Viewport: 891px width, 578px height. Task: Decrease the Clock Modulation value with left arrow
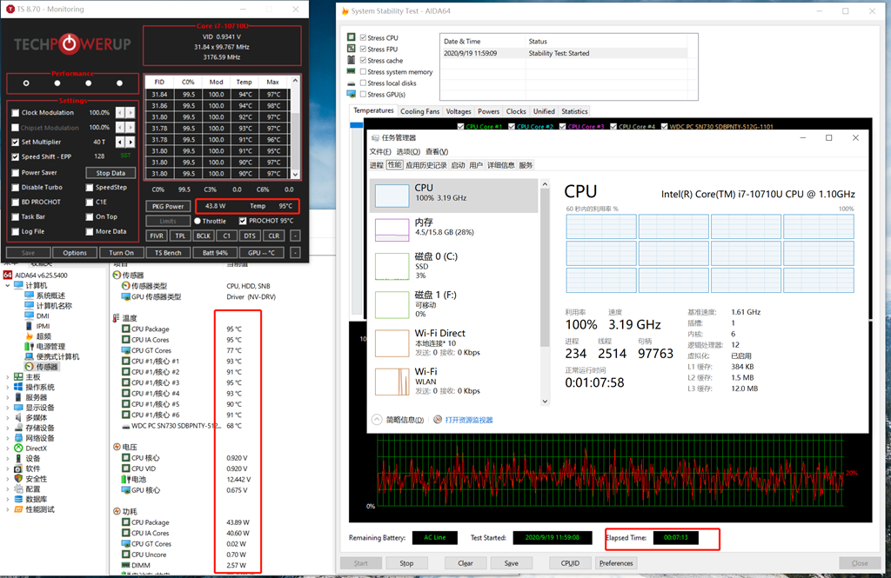coord(120,112)
